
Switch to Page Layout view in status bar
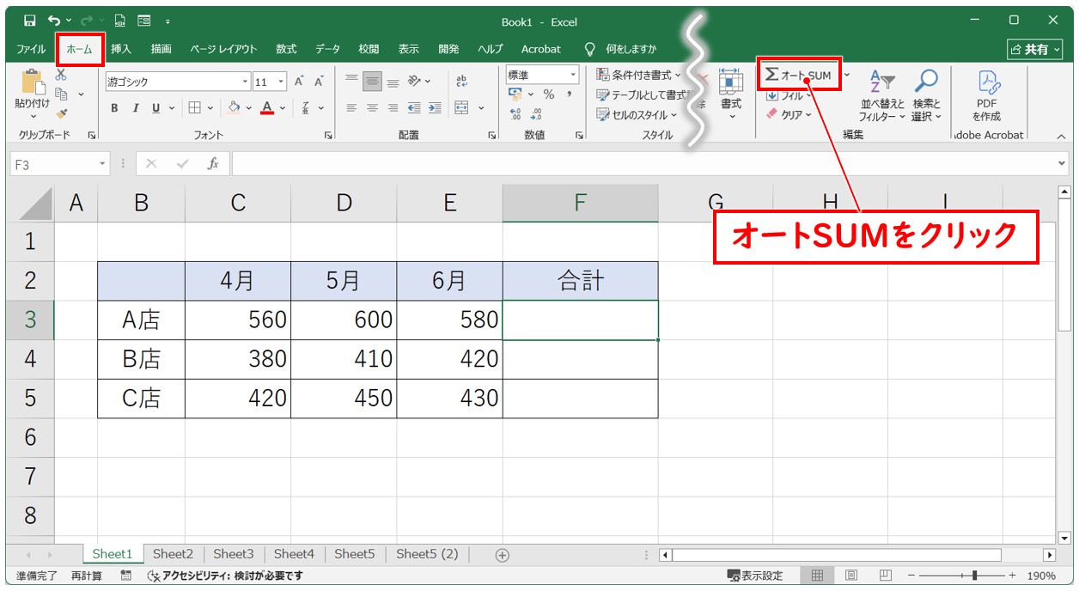[x=851, y=576]
